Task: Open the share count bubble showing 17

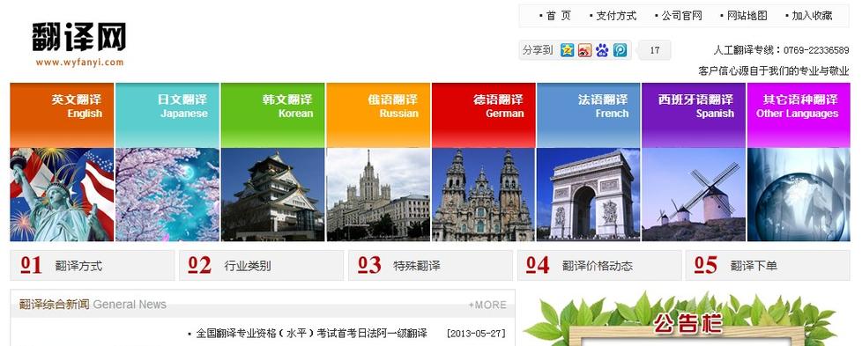Action: tap(654, 50)
